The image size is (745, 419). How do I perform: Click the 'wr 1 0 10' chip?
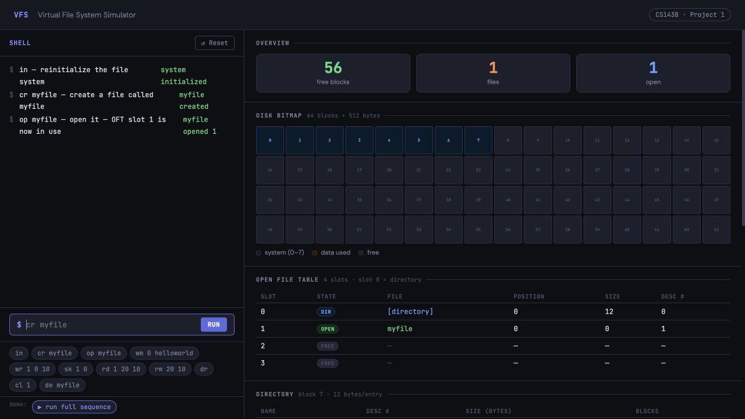tap(33, 369)
